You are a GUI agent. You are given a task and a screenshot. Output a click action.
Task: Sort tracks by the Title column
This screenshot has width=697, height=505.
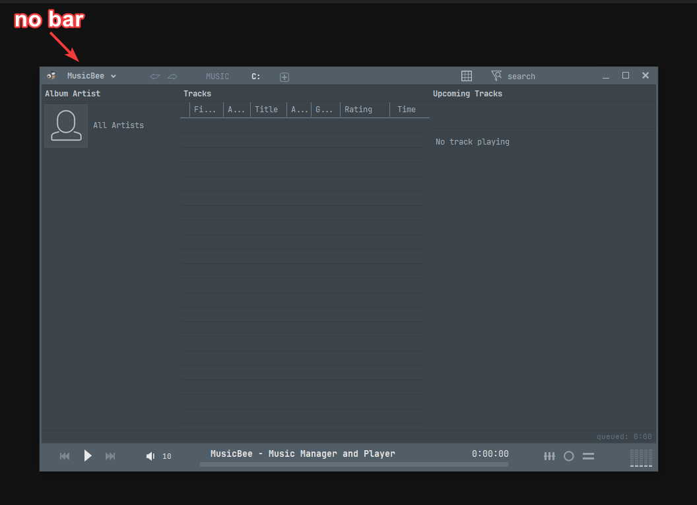click(x=267, y=110)
